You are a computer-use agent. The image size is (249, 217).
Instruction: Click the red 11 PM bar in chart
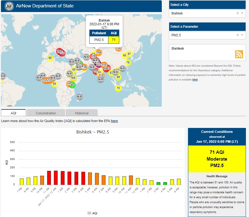(49, 178)
